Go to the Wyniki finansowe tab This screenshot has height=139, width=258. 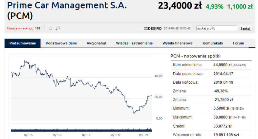[x=178, y=43]
